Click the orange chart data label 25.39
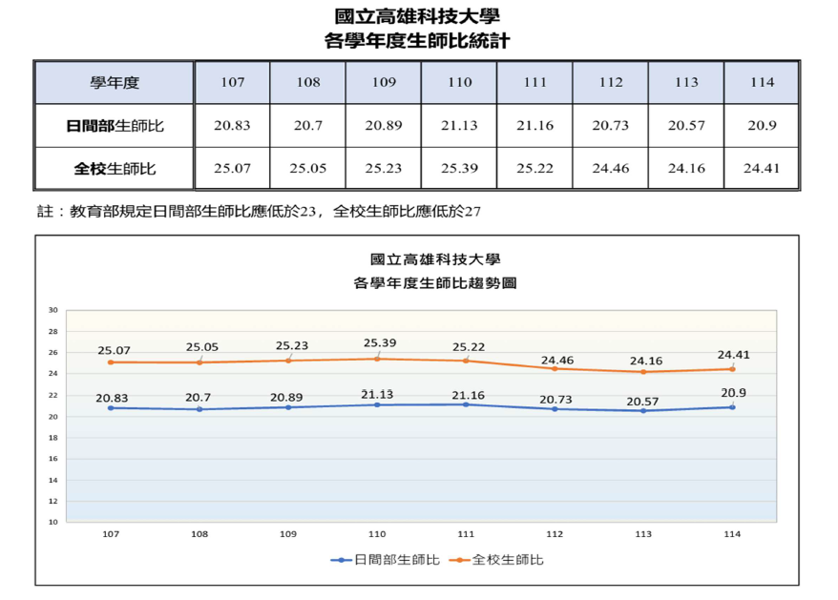This screenshot has width=838, height=600. 380,343
